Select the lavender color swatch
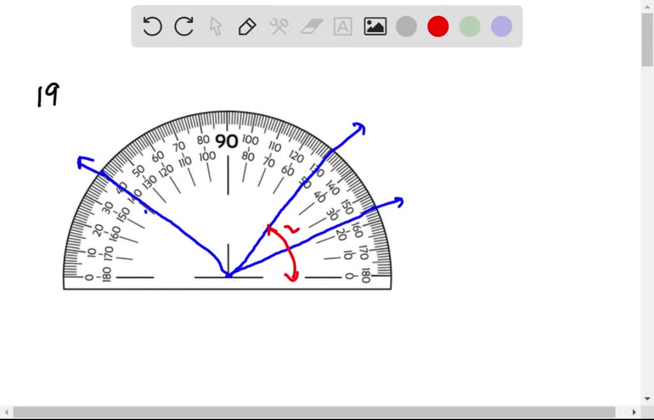Viewport: 654px width, 420px height. coord(501,26)
